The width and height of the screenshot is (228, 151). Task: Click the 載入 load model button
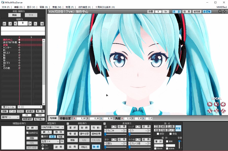coord(46,132)
